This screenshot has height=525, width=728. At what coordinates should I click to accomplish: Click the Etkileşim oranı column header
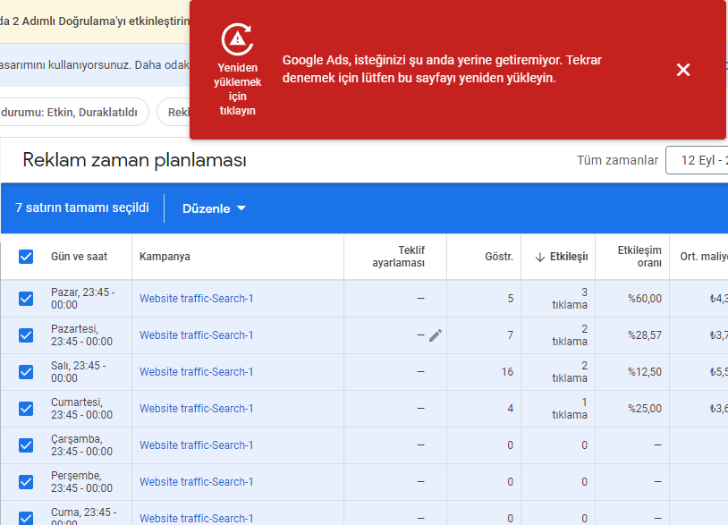click(639, 257)
